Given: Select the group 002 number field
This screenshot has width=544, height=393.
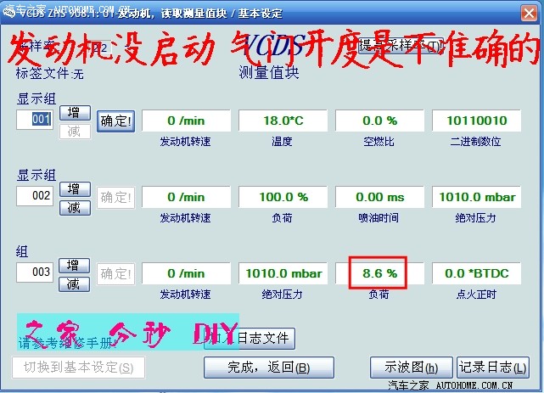Looking at the screenshot, I should 36,197.
